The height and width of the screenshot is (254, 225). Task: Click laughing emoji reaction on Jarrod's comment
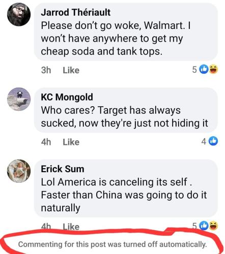[213, 69]
